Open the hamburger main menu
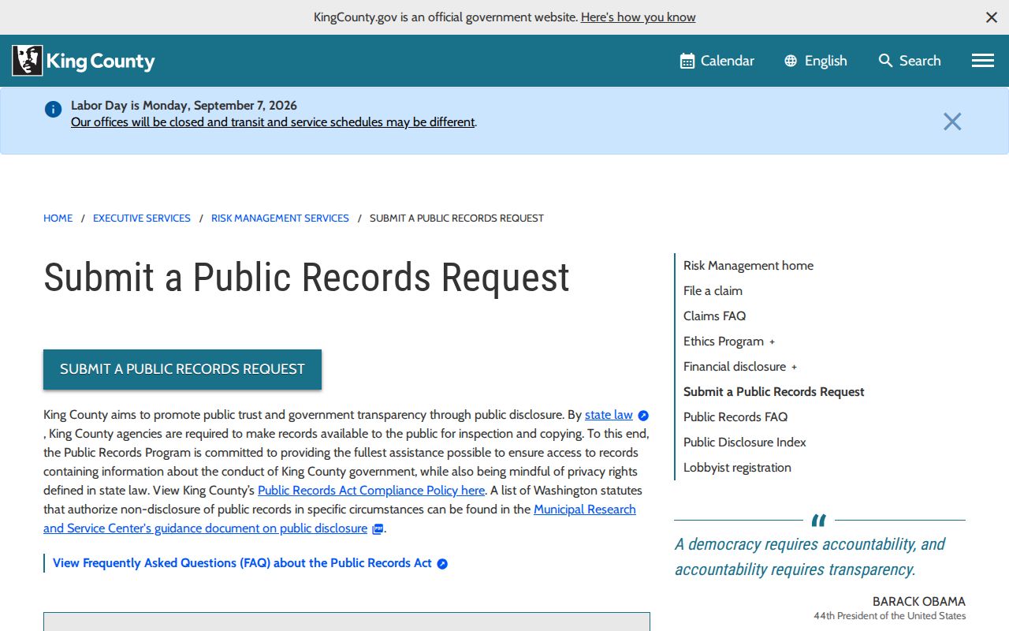 click(983, 61)
